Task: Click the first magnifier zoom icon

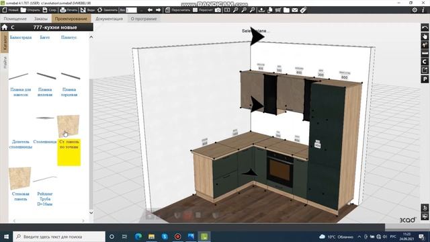Action: (x=236, y=10)
